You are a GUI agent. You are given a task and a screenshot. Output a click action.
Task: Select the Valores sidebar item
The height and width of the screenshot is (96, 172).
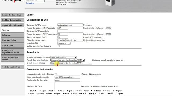[13, 30]
